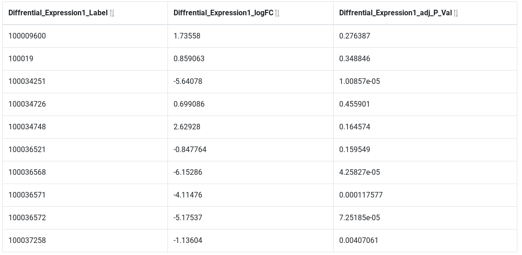The height and width of the screenshot is (255, 522).
Task: Select the last row label 100037258
Action: coord(27,240)
